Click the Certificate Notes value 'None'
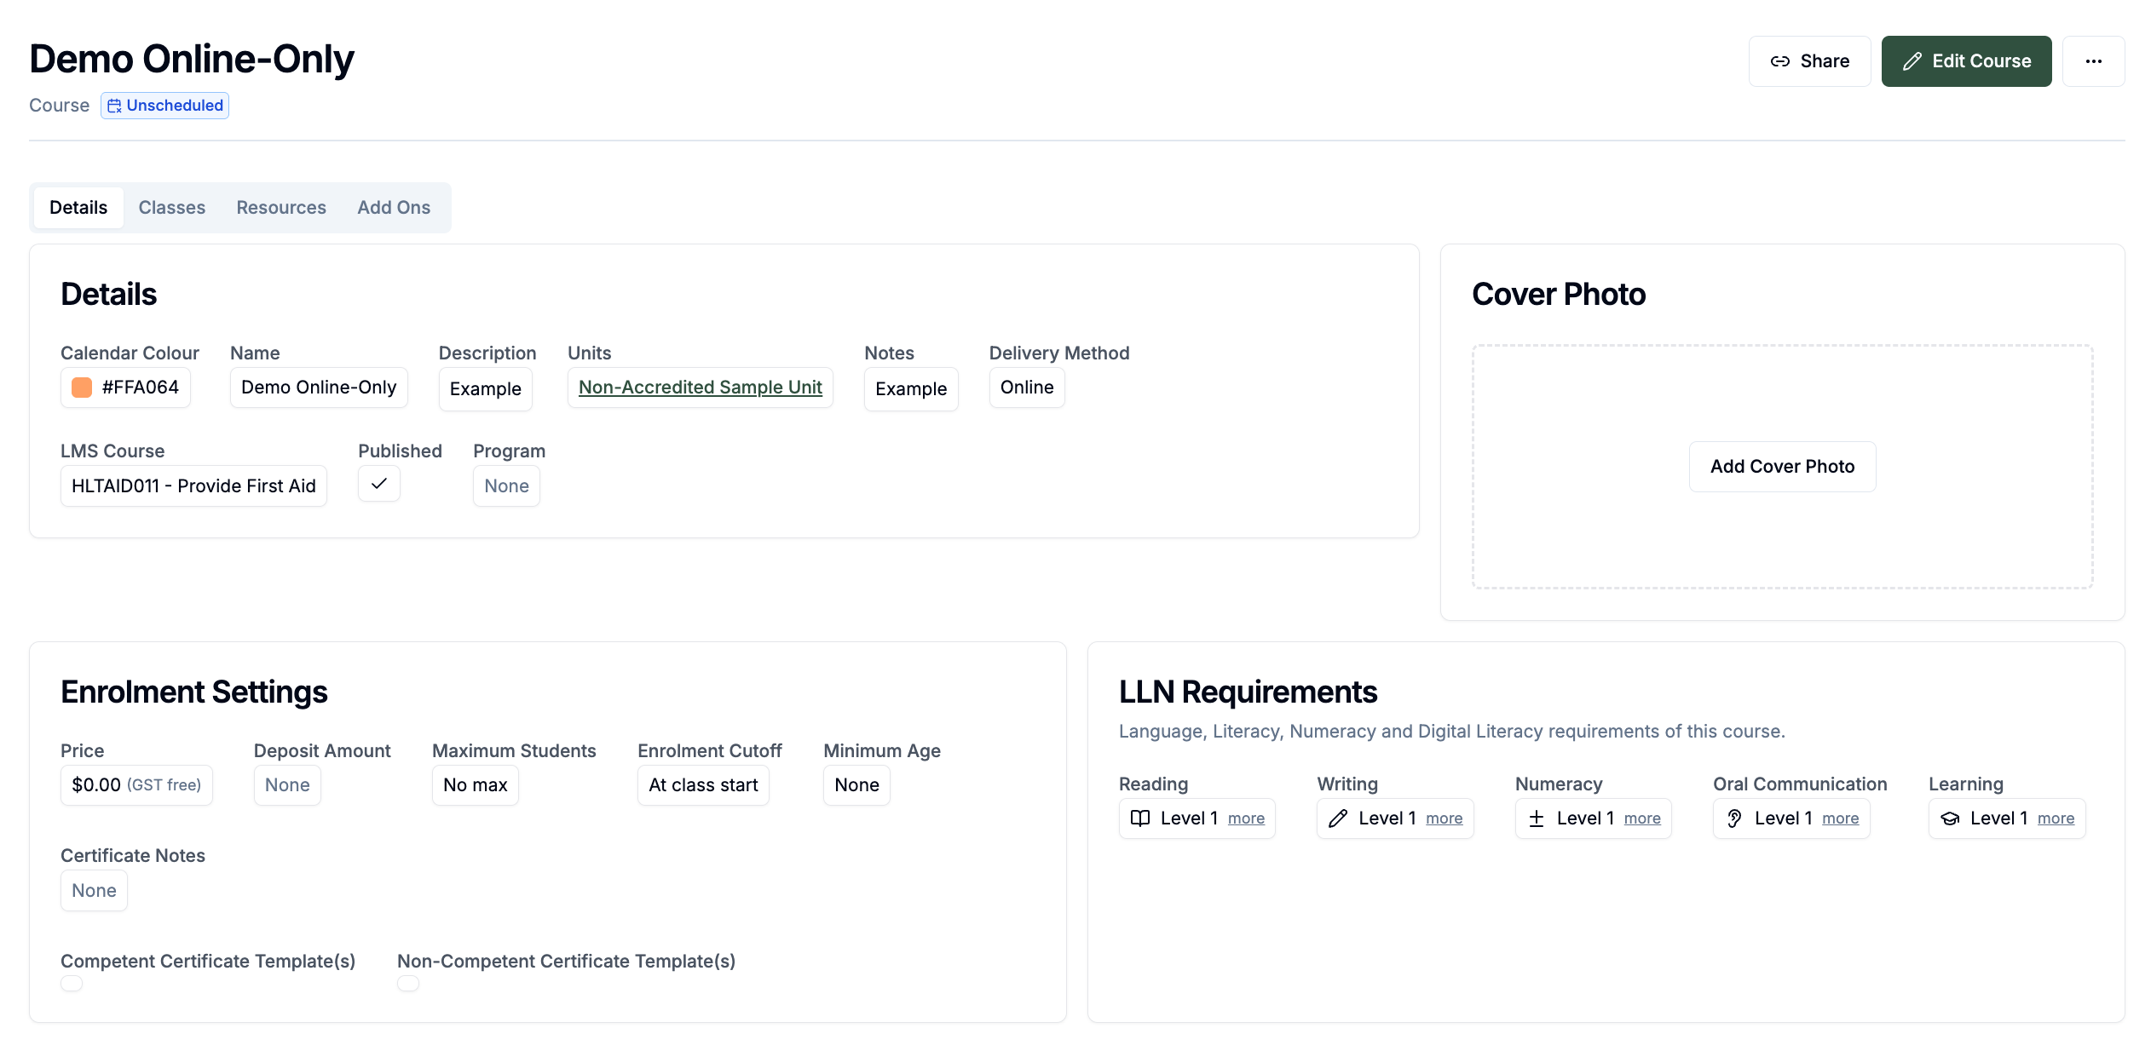 pyautogui.click(x=94, y=891)
